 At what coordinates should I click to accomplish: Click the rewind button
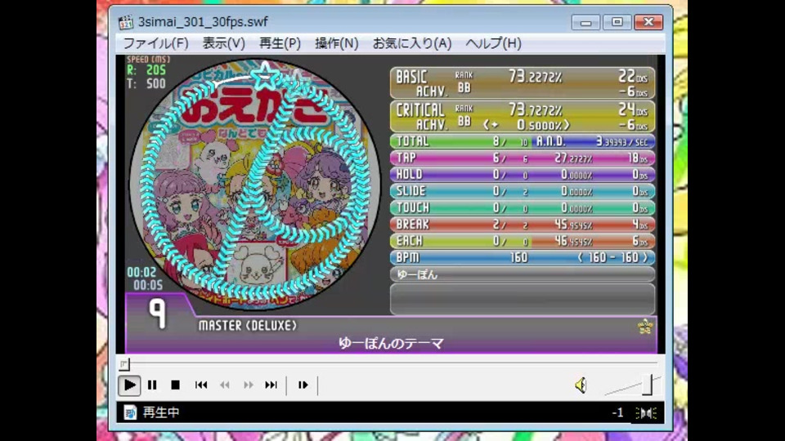click(225, 385)
